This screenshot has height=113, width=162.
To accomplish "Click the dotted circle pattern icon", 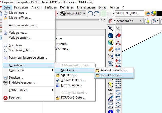I will click(118, 105).
